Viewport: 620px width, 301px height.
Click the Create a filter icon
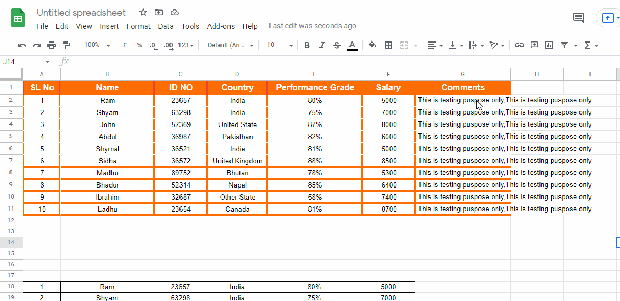[564, 45]
